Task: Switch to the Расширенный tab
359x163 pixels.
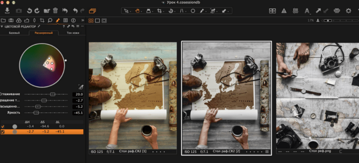Action: click(44, 33)
